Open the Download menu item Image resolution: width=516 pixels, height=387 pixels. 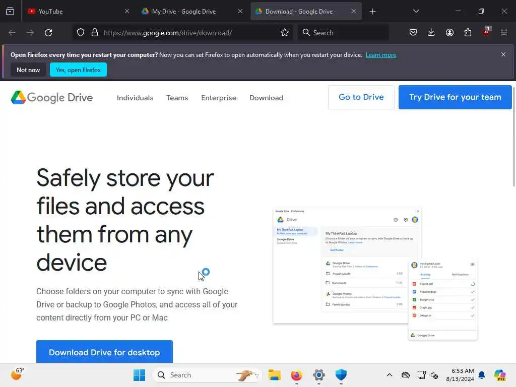(x=266, y=98)
